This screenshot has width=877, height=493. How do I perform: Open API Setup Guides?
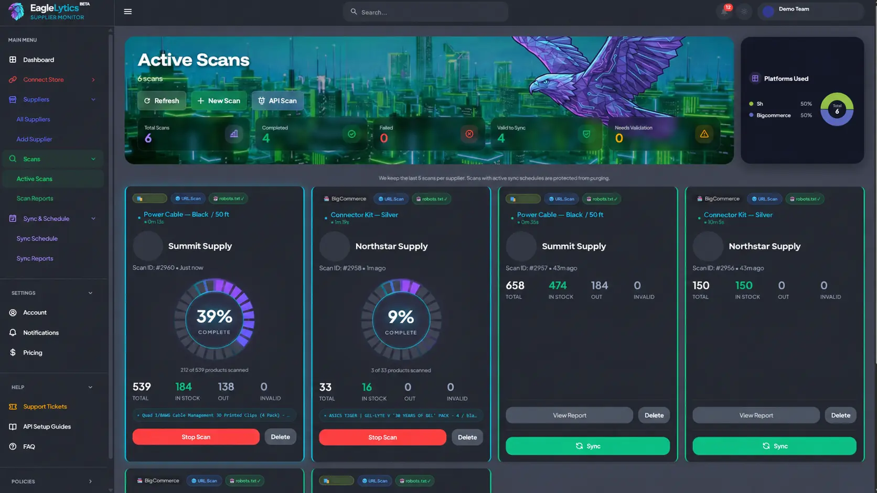(x=47, y=426)
